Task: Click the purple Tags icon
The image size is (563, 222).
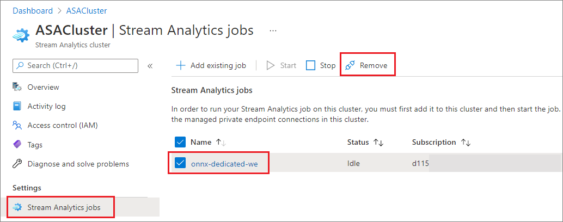Action: coord(17,145)
